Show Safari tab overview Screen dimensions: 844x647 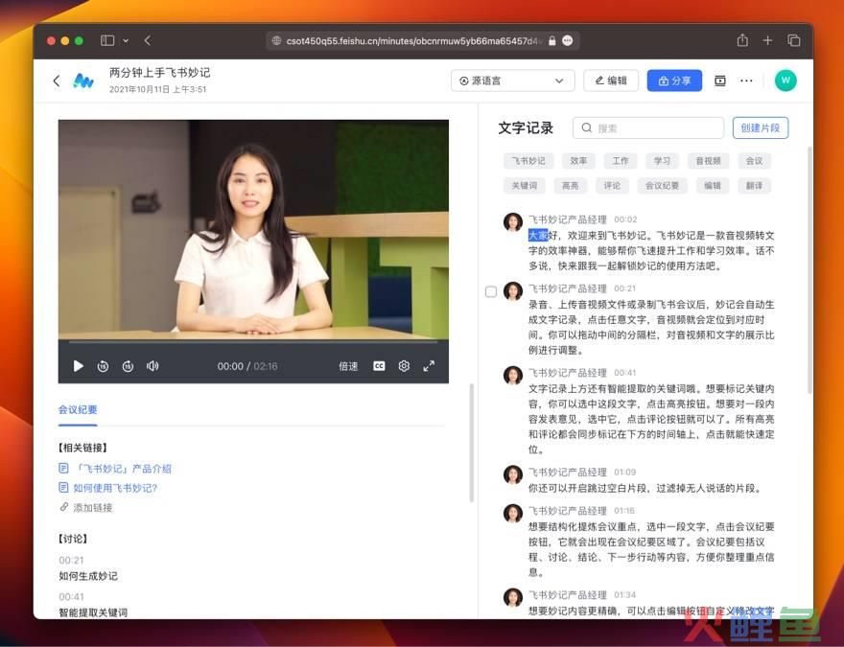(x=793, y=40)
